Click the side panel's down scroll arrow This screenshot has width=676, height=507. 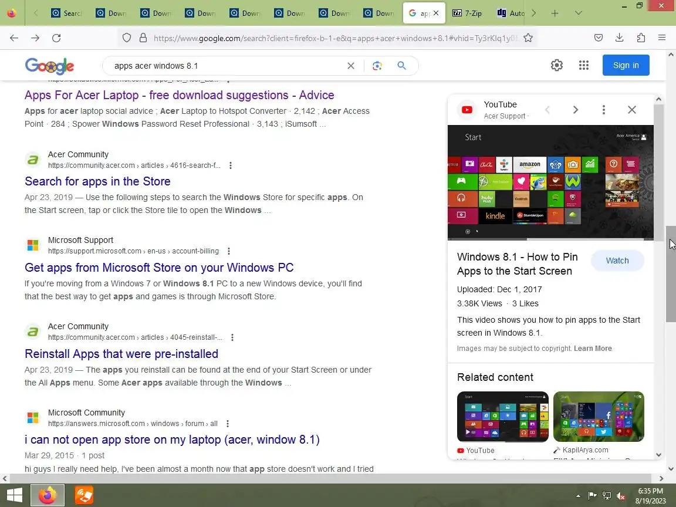tap(659, 455)
